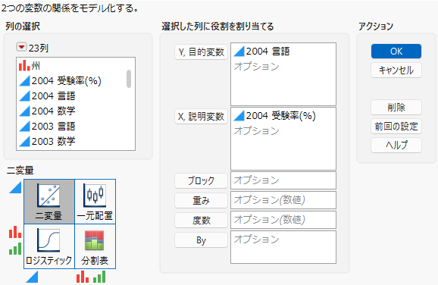Click continuous icon beside 2004 受験率(%) in X box
The width and height of the screenshot is (438, 285).
239,116
